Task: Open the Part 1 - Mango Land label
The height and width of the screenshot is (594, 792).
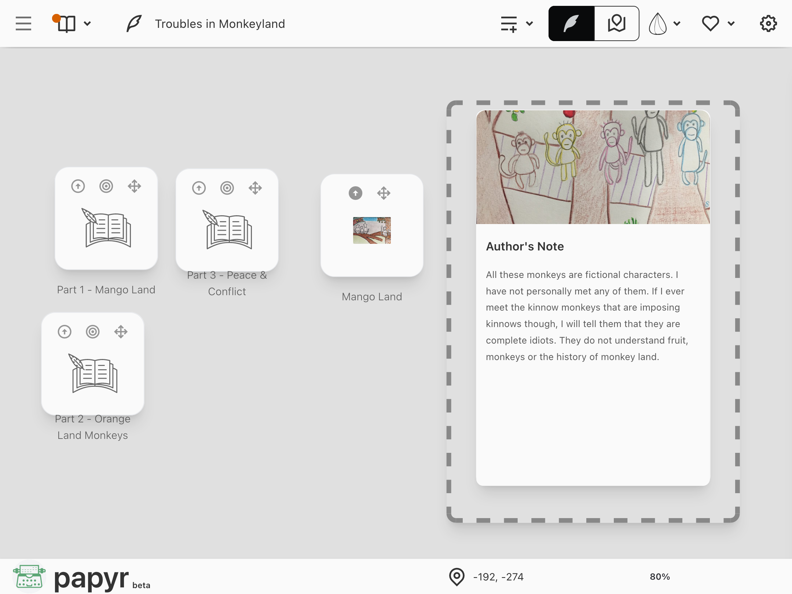Action: pyautogui.click(x=106, y=290)
